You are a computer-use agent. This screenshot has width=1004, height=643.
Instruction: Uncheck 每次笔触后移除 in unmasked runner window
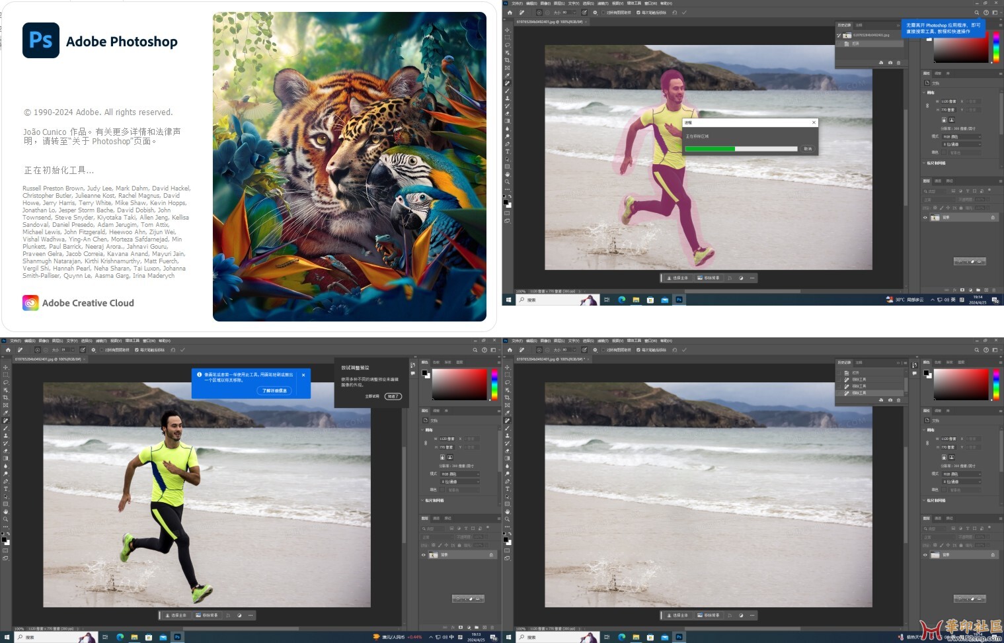coord(136,350)
